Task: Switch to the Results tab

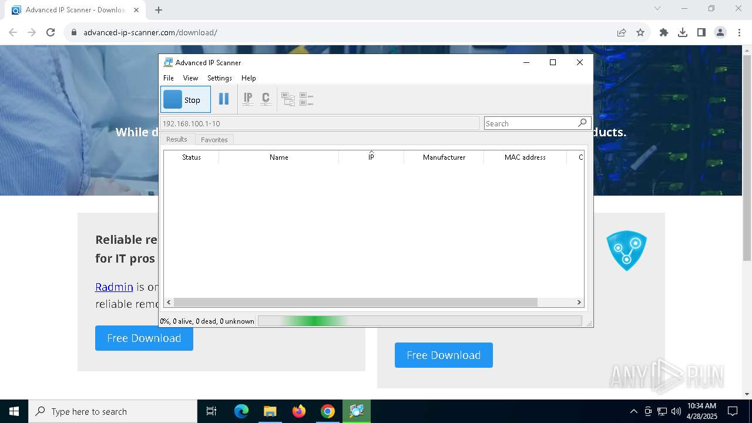Action: point(177,139)
